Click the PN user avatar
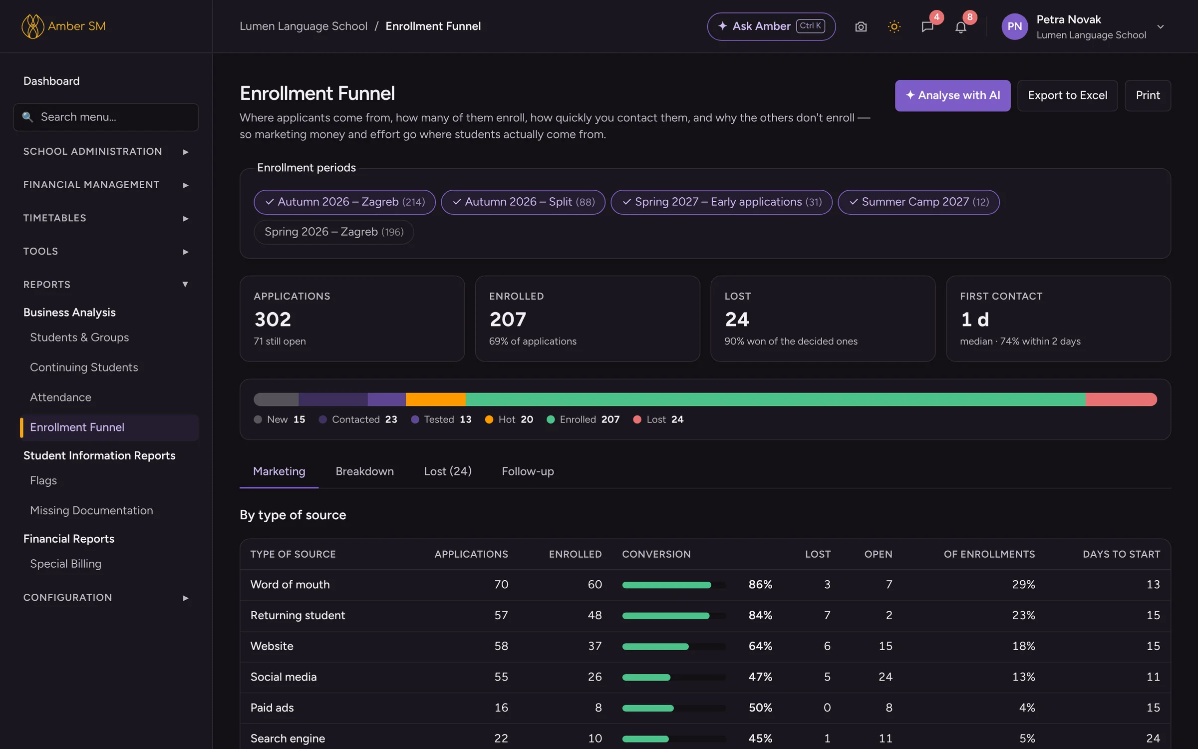Screen dimensions: 1198x749 tap(1014, 26)
